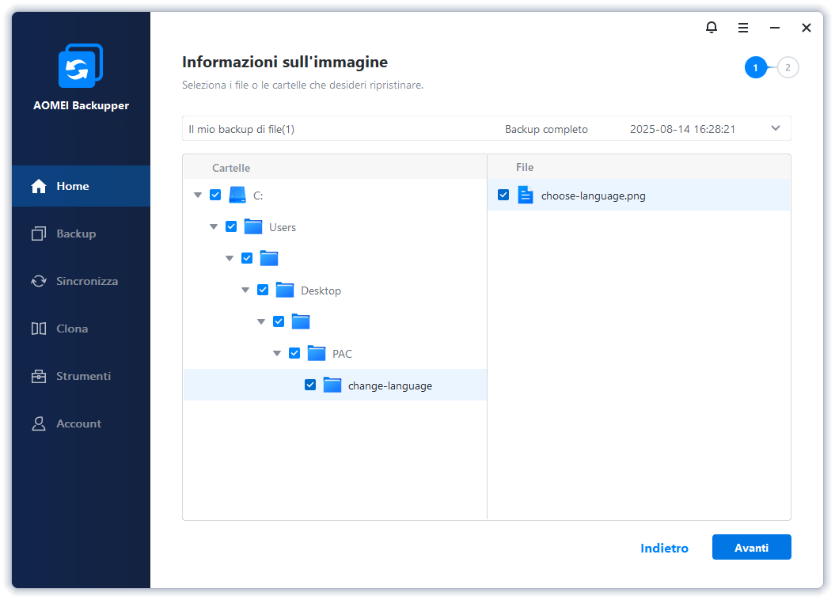Click the notification bell icon

pos(712,28)
